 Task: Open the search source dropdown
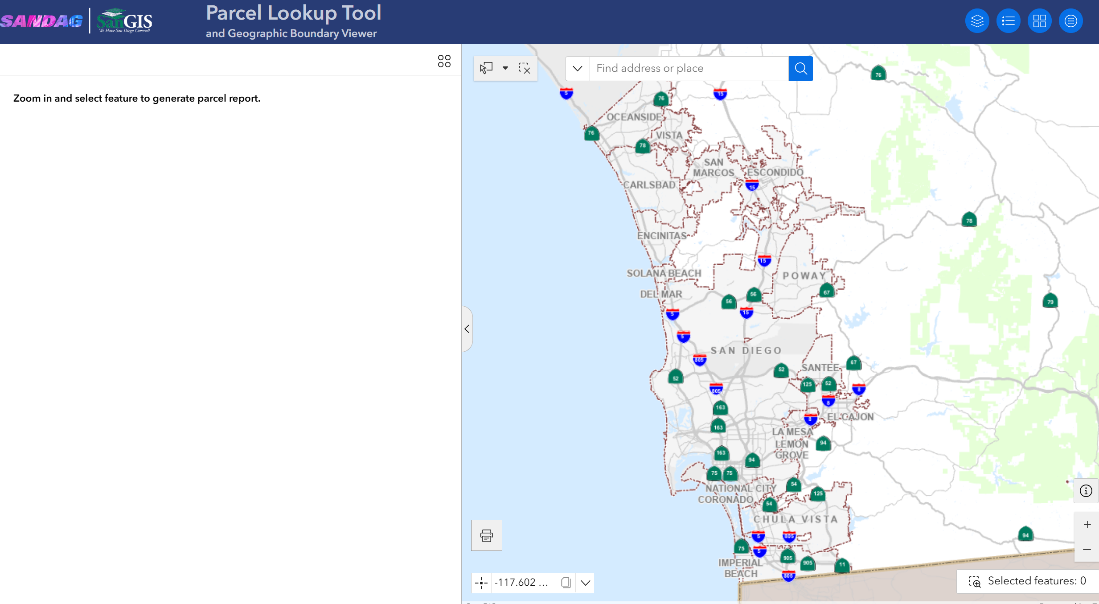click(578, 68)
